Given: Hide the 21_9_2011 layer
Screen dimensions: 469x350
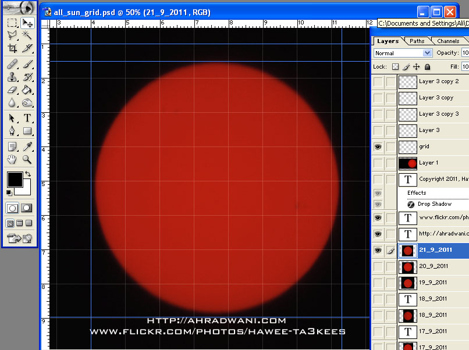Looking at the screenshot, I should pyautogui.click(x=378, y=251).
